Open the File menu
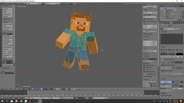 point(6,4)
